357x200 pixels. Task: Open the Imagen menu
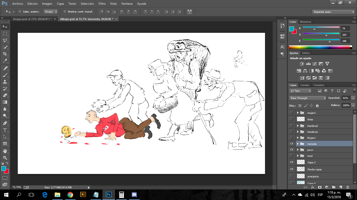(x=47, y=4)
